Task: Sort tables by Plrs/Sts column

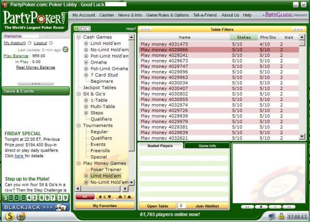Action: pos(268,37)
